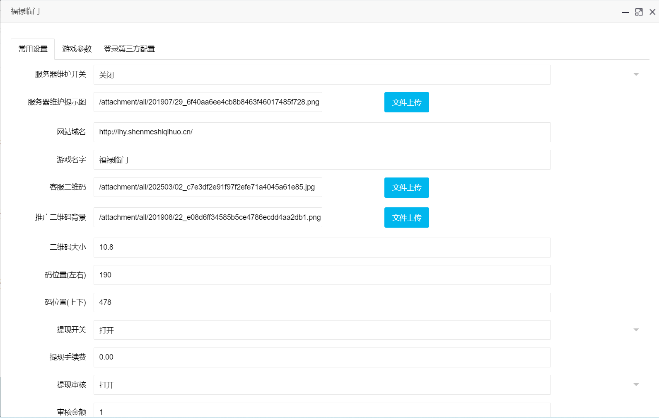The width and height of the screenshot is (659, 418).
Task: Close the 福禄临门 dialog window
Action: pos(652,12)
